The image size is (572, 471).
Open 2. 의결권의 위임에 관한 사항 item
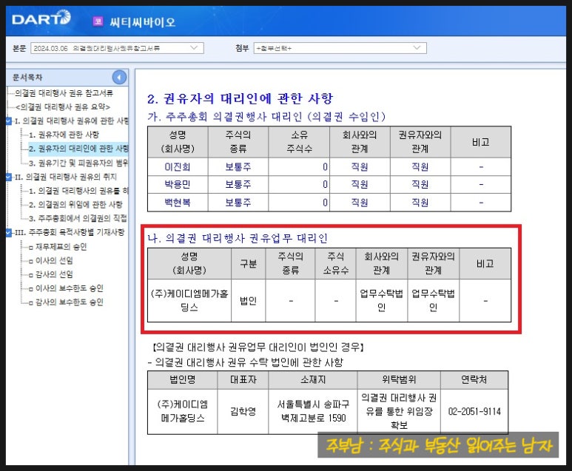click(x=75, y=205)
